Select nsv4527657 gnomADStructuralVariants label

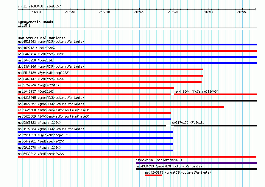(51, 104)
